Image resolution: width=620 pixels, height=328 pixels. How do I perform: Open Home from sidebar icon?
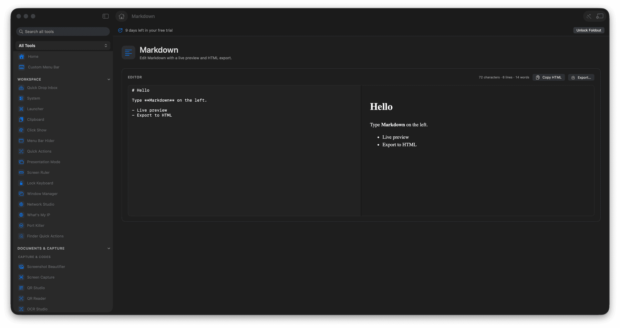click(x=22, y=56)
